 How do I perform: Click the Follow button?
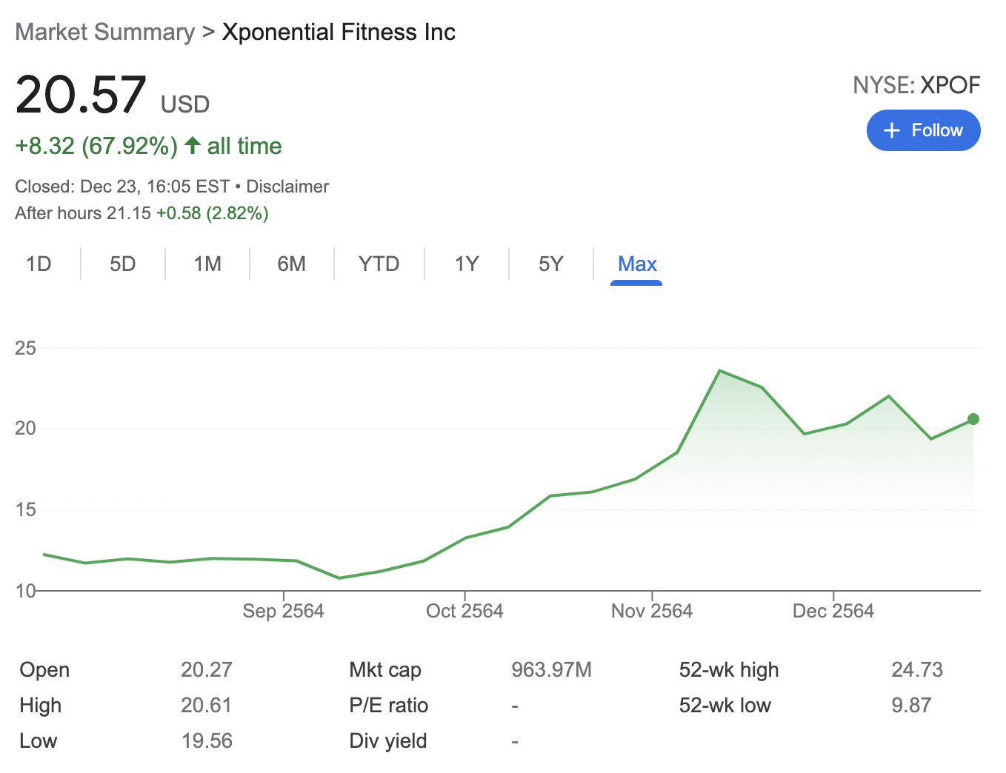click(x=923, y=130)
